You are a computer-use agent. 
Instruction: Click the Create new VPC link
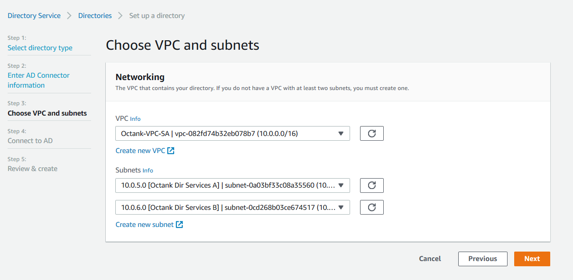[x=140, y=151]
